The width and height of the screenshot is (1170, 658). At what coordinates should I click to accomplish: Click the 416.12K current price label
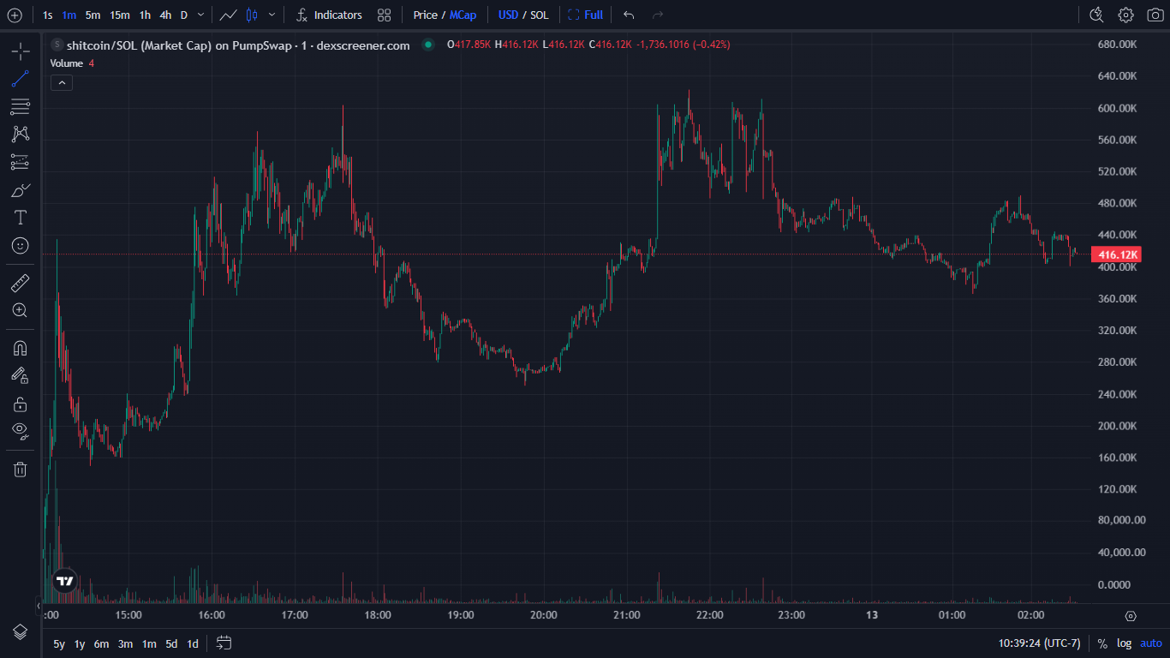[x=1116, y=254]
